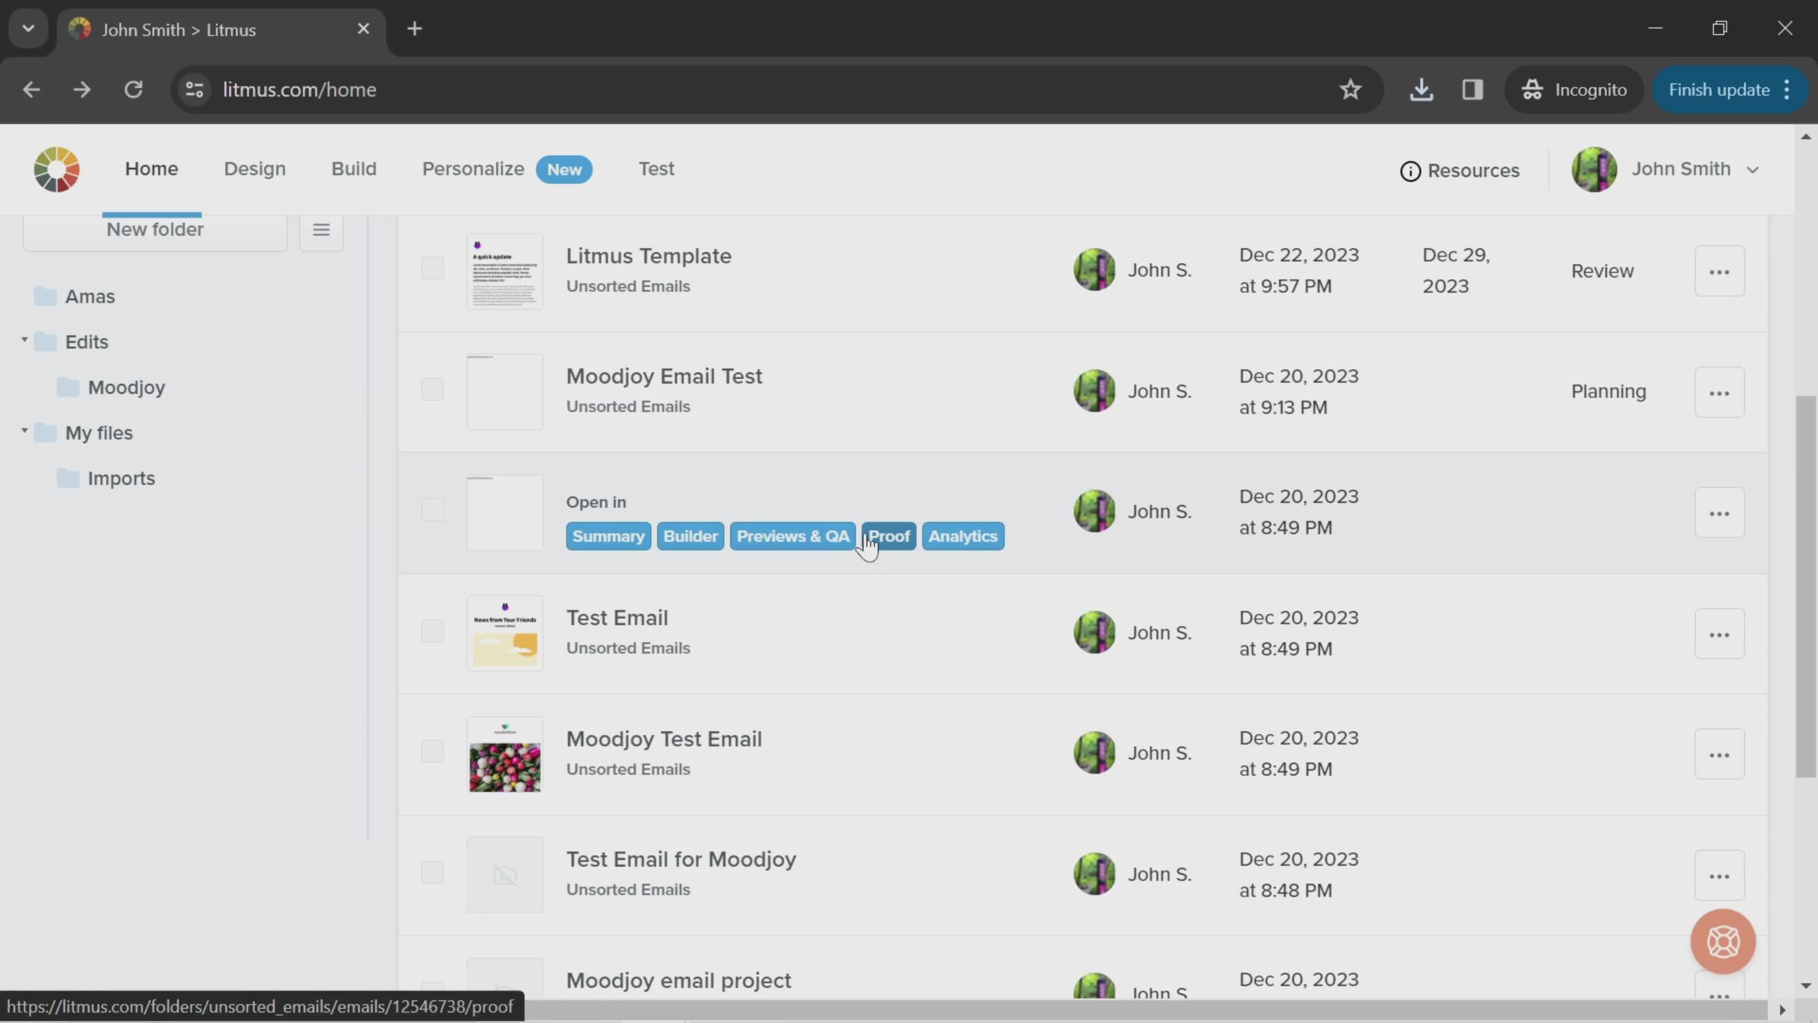Collapse the list view toggle icon
The image size is (1818, 1023).
322,230
